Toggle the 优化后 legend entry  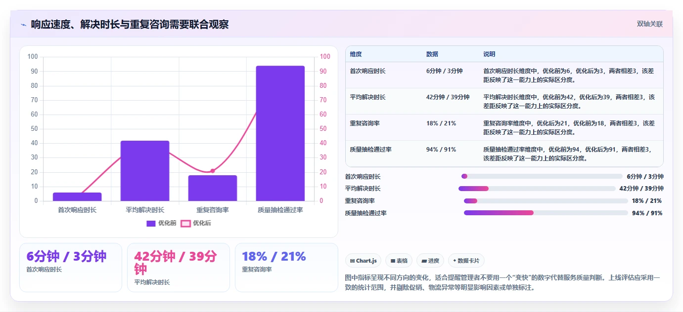(x=196, y=223)
